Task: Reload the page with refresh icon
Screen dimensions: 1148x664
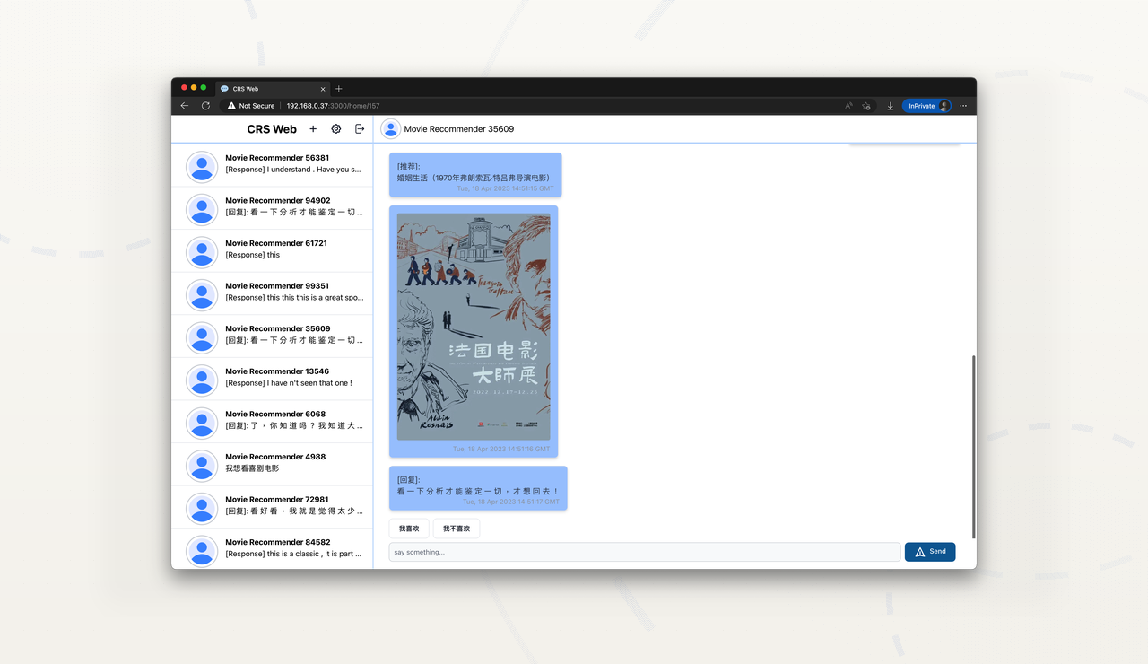Action: pyautogui.click(x=205, y=106)
